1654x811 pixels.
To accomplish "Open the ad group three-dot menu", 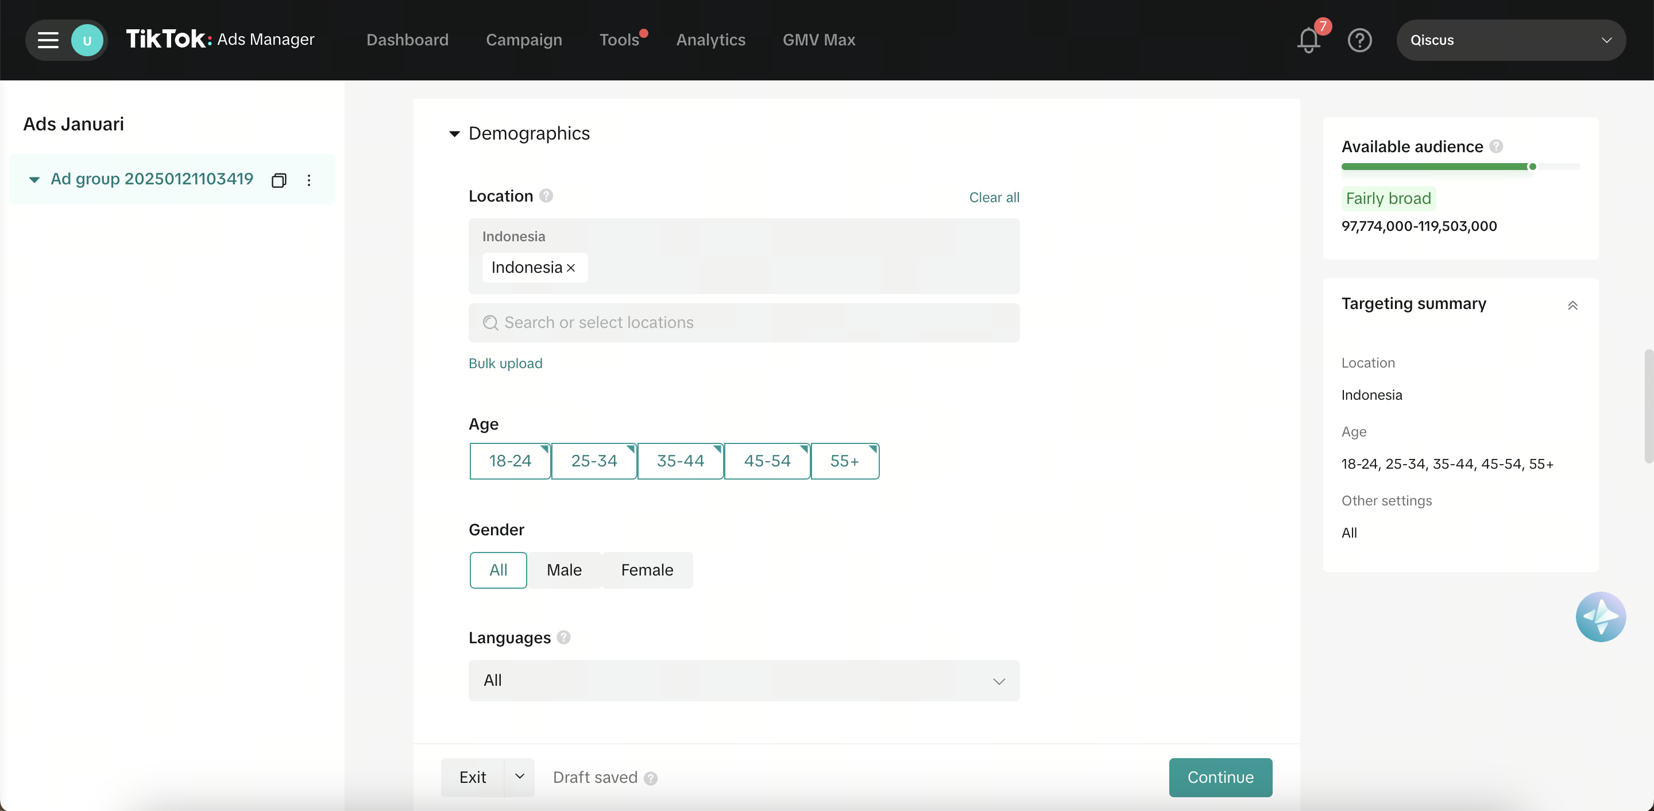I will (309, 180).
